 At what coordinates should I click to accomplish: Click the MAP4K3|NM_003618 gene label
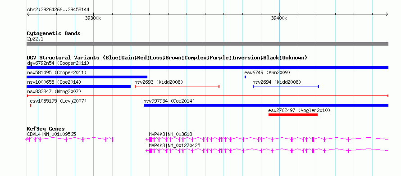[x=171, y=134]
